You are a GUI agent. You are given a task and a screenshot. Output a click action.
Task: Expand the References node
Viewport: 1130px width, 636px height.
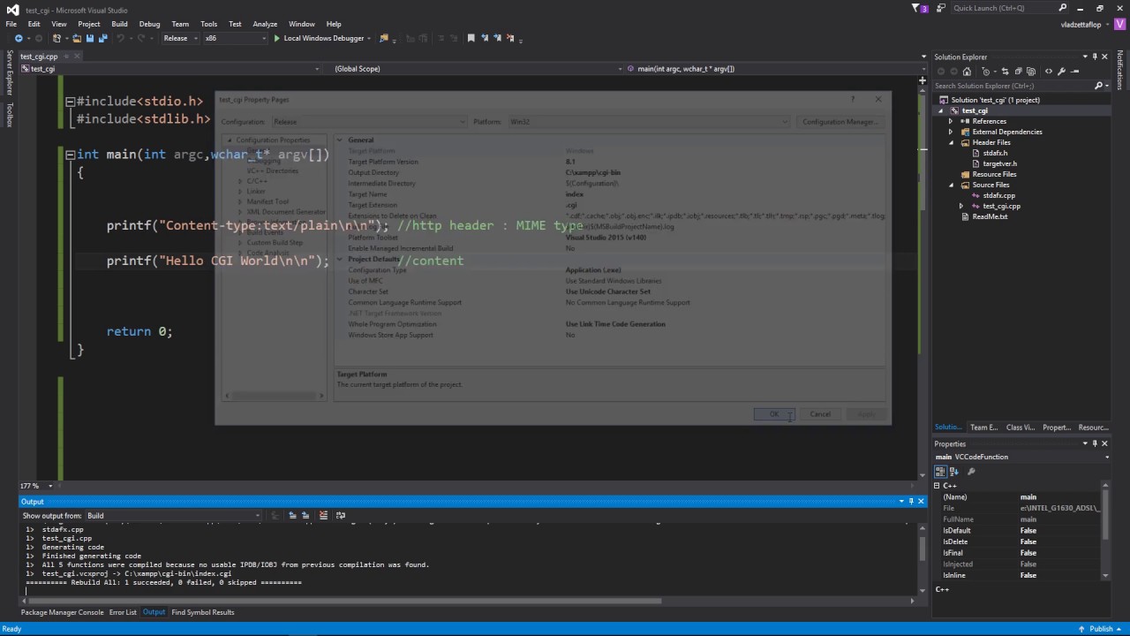coord(951,121)
